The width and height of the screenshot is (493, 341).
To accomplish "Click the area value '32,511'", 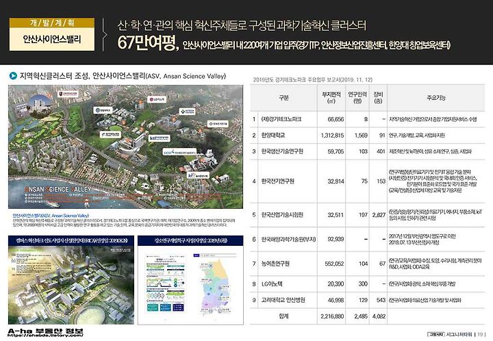I will point(336,215).
